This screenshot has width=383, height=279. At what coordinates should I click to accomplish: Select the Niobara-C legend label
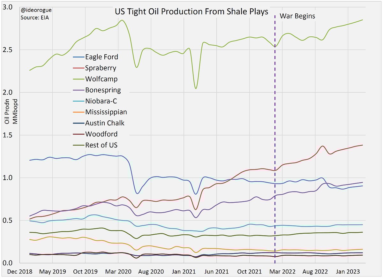point(102,101)
